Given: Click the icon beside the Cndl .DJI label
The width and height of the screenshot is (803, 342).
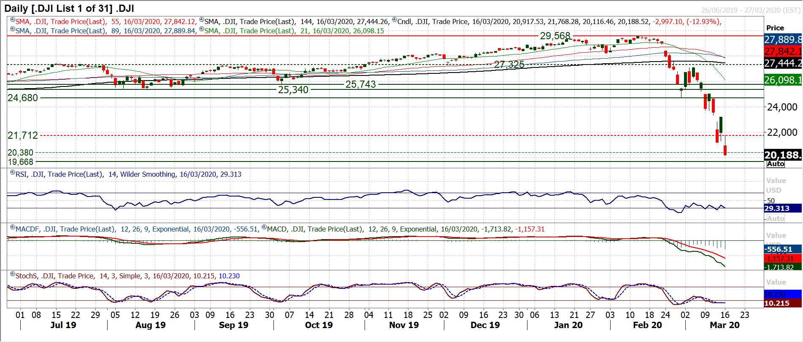Looking at the screenshot, I should pos(395,20).
